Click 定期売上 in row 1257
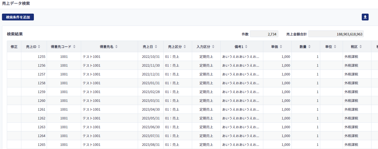This screenshot has height=149, width=378. [x=206, y=74]
